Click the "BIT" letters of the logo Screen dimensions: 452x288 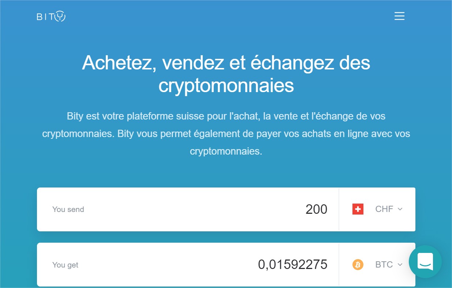[45, 17]
